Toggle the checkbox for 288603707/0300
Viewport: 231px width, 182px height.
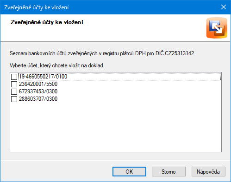[14, 99]
